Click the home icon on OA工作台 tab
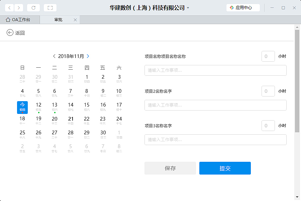This screenshot has height=201, width=301. click(7, 19)
